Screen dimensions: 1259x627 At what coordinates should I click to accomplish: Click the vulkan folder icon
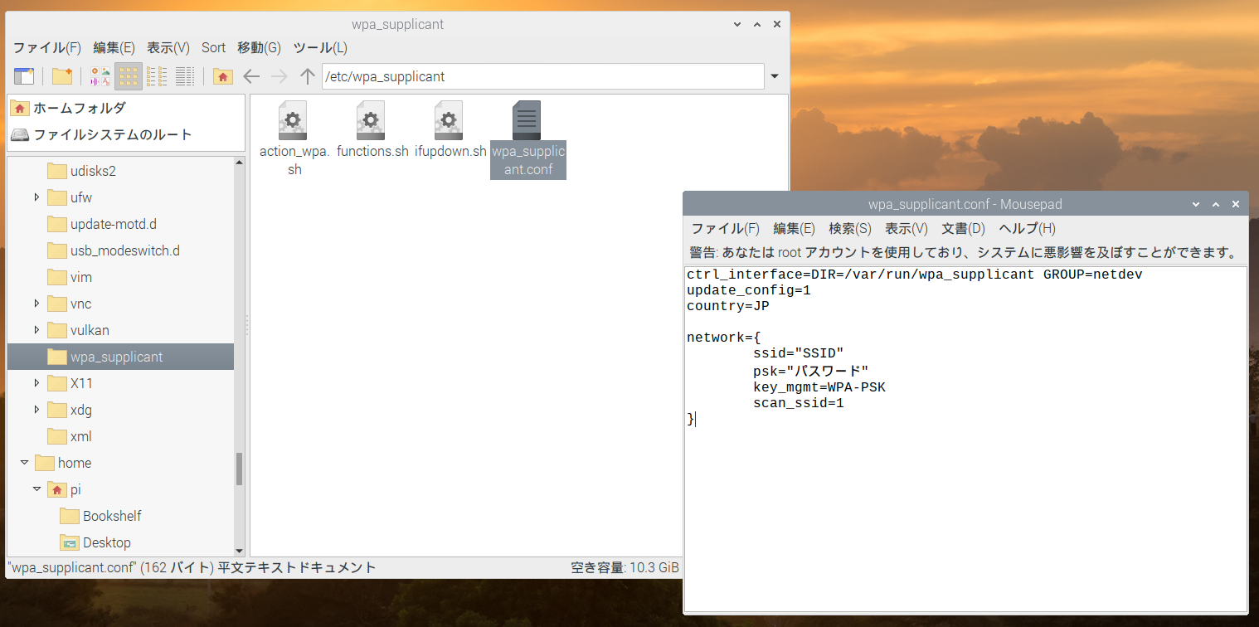(56, 330)
